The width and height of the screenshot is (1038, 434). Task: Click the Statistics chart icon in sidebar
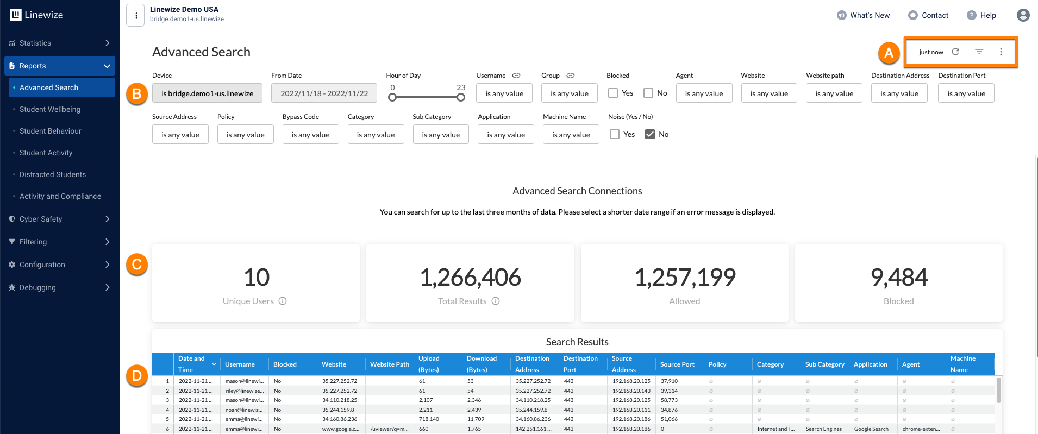(12, 43)
